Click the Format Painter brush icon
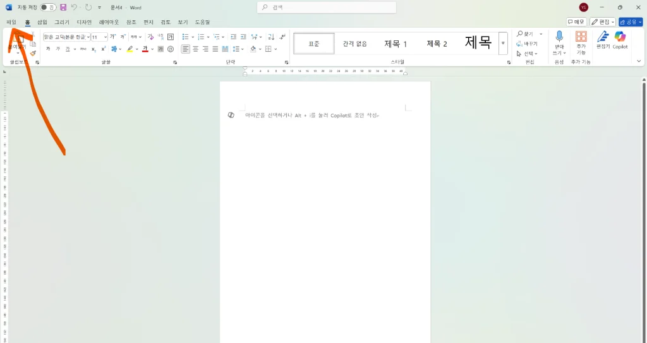 33,53
